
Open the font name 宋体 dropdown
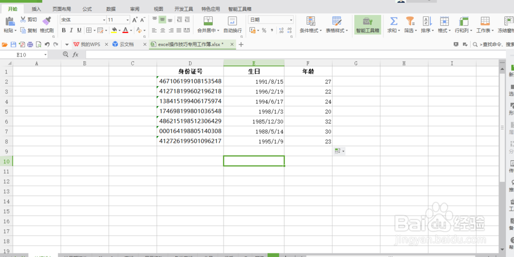pyautogui.click(x=104, y=20)
